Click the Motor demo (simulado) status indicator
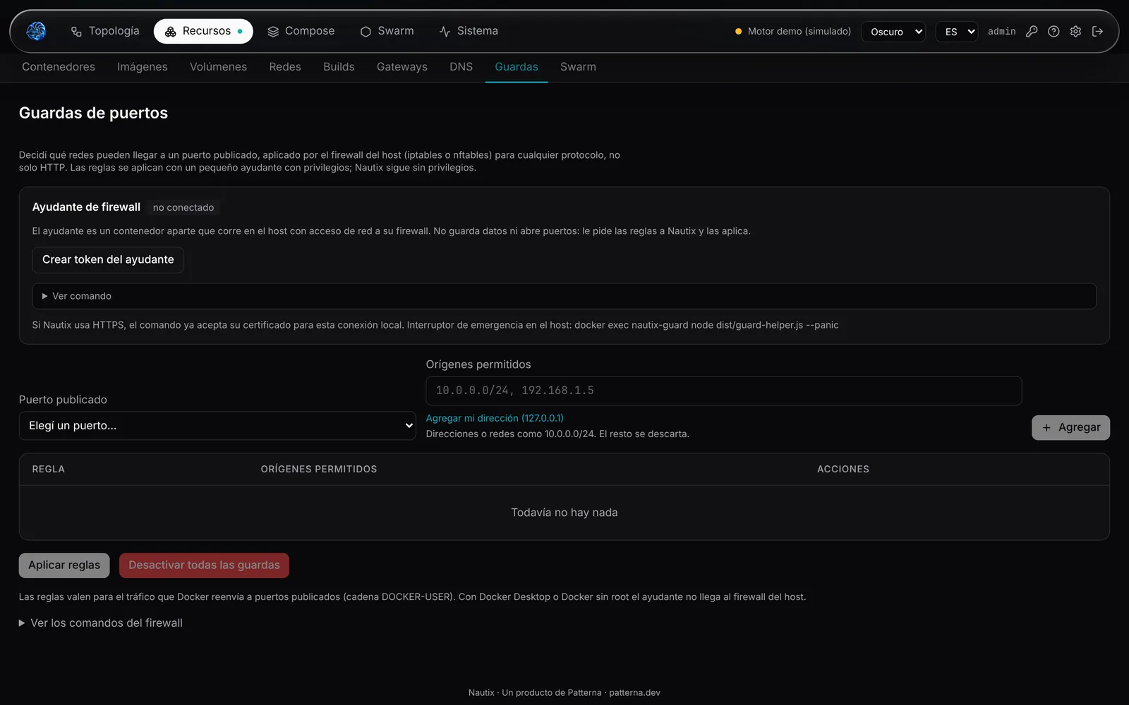The width and height of the screenshot is (1129, 705). click(x=793, y=32)
